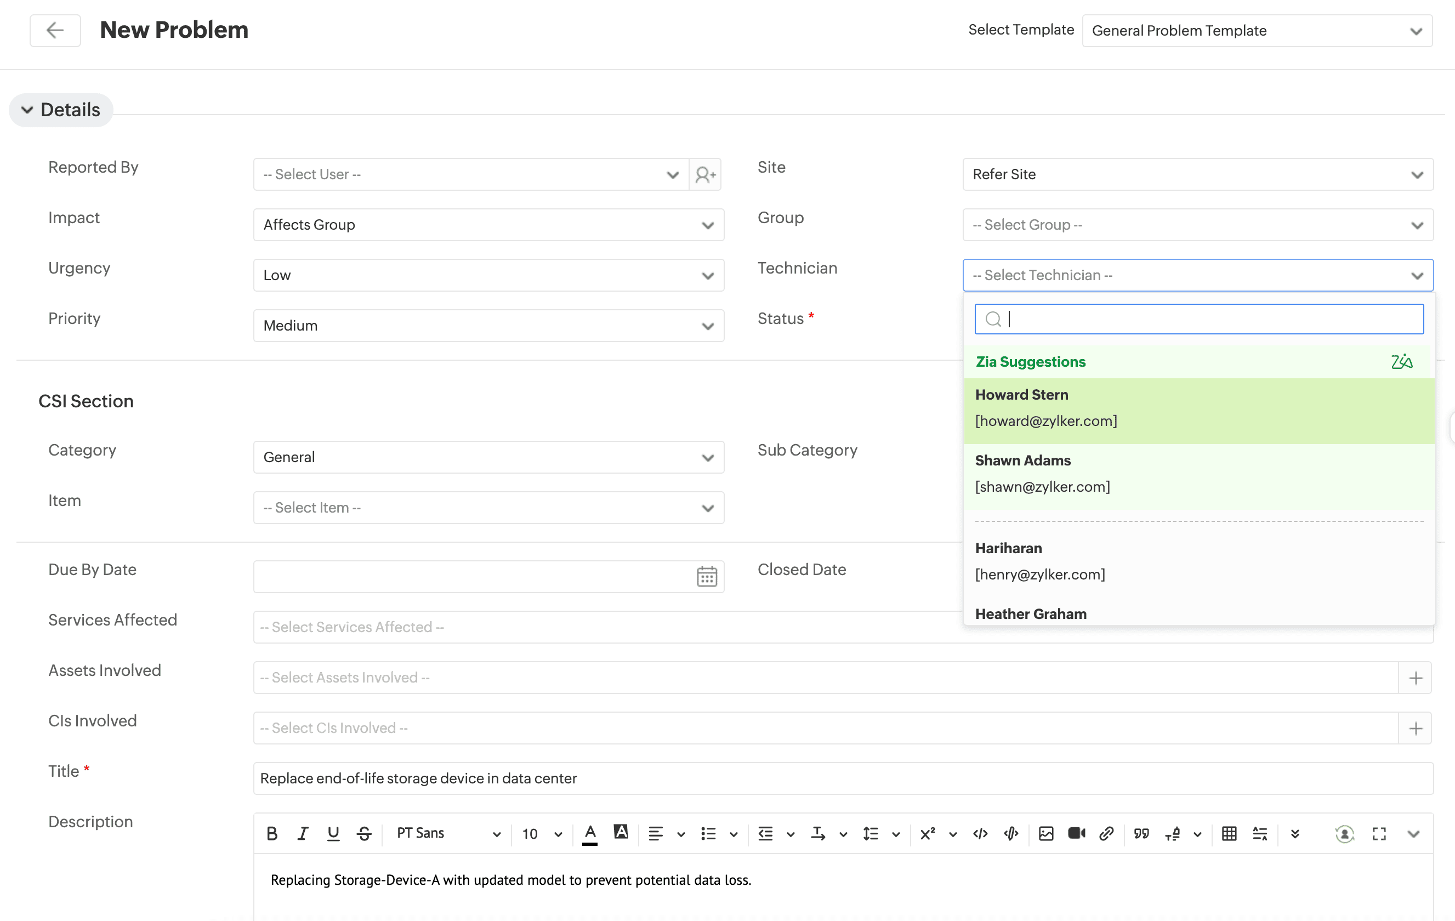1455x921 pixels.
Task: Toggle bold formatting
Action: 272,834
